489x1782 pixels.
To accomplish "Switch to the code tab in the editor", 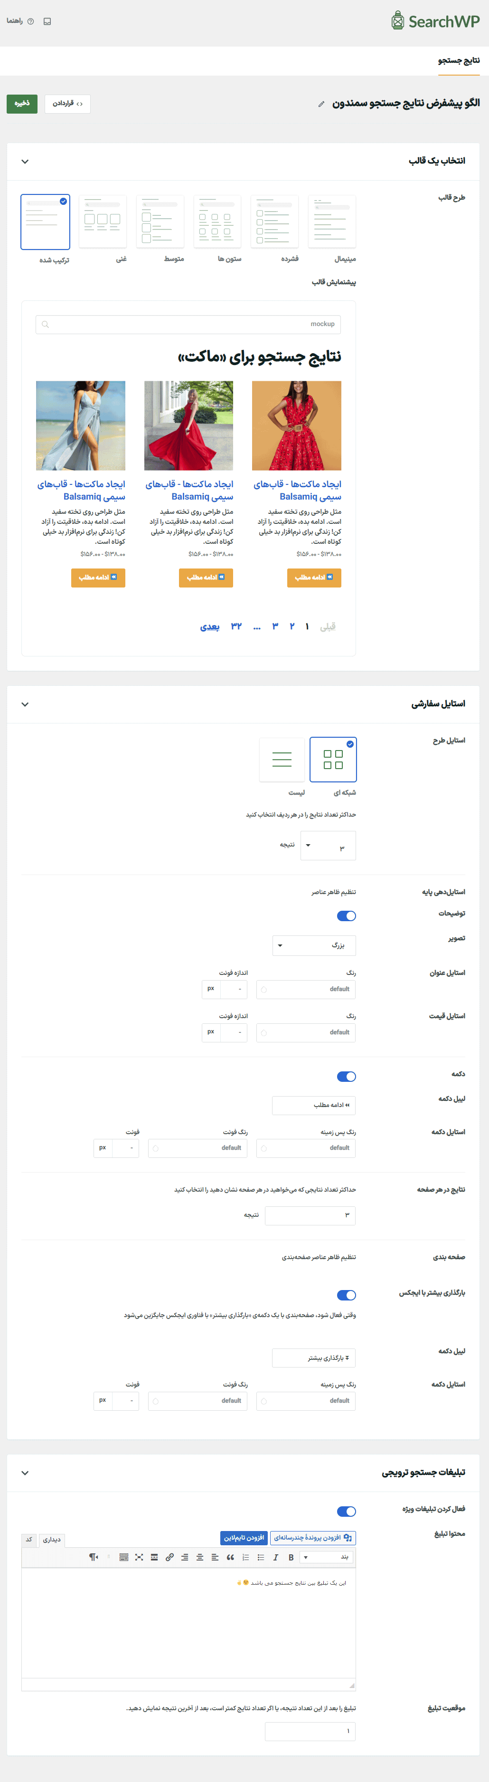I will coord(29,1539).
